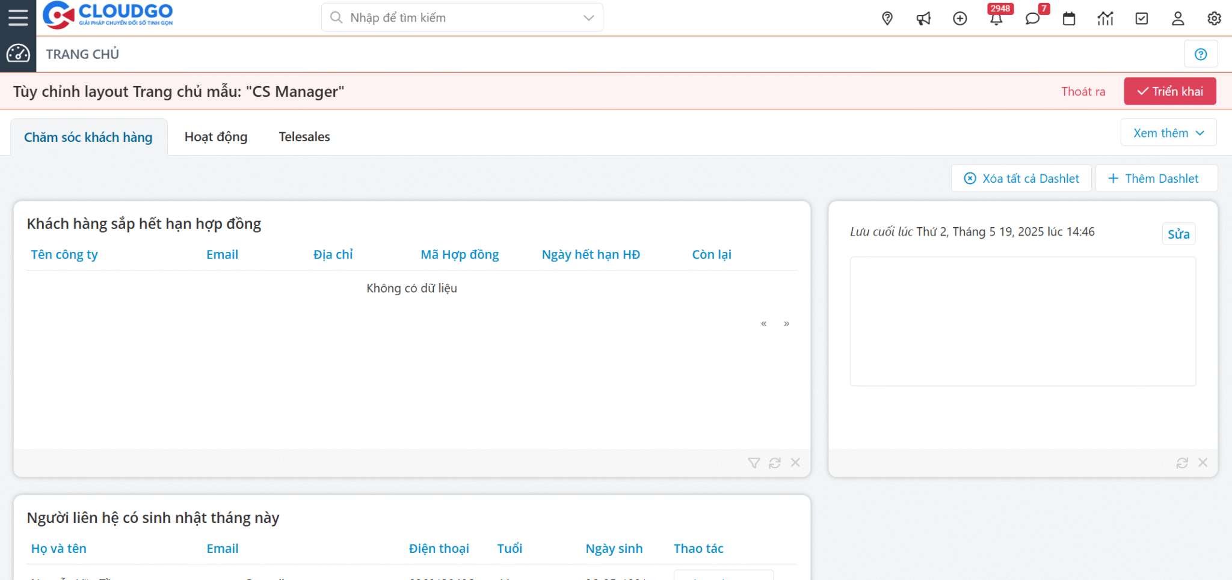1232x580 pixels.
Task: Go to previous page in contract dashlet
Action: coord(763,323)
